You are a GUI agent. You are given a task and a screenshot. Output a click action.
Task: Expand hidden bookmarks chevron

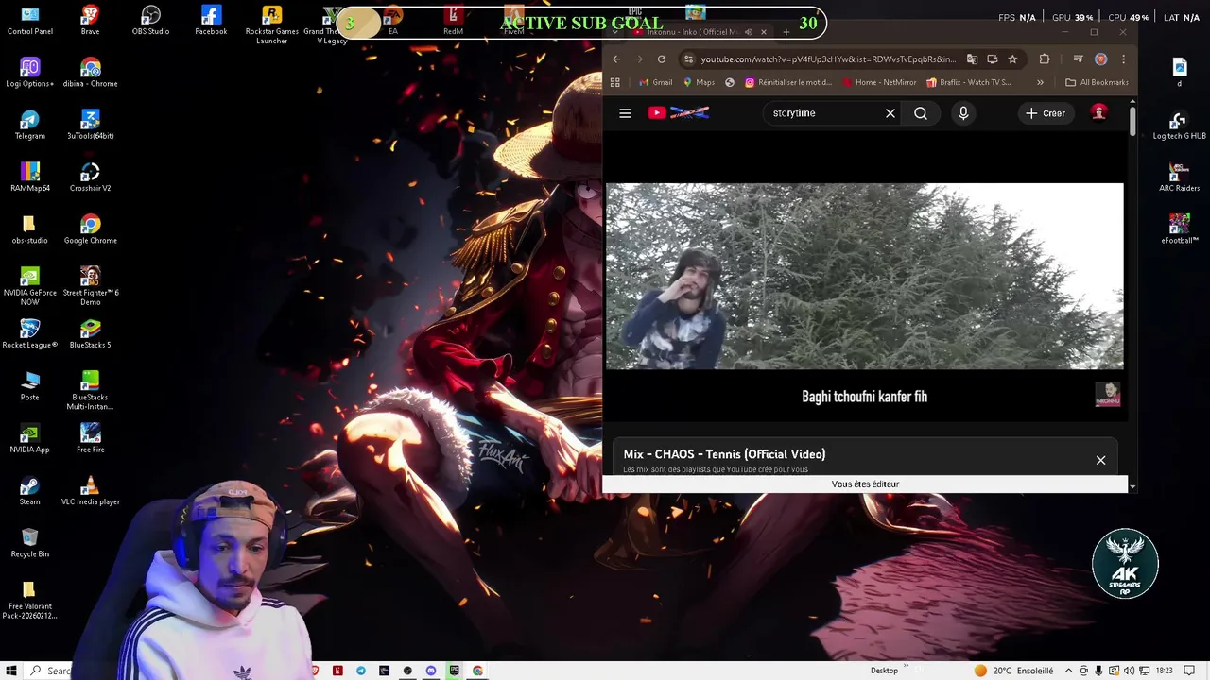(x=1040, y=82)
